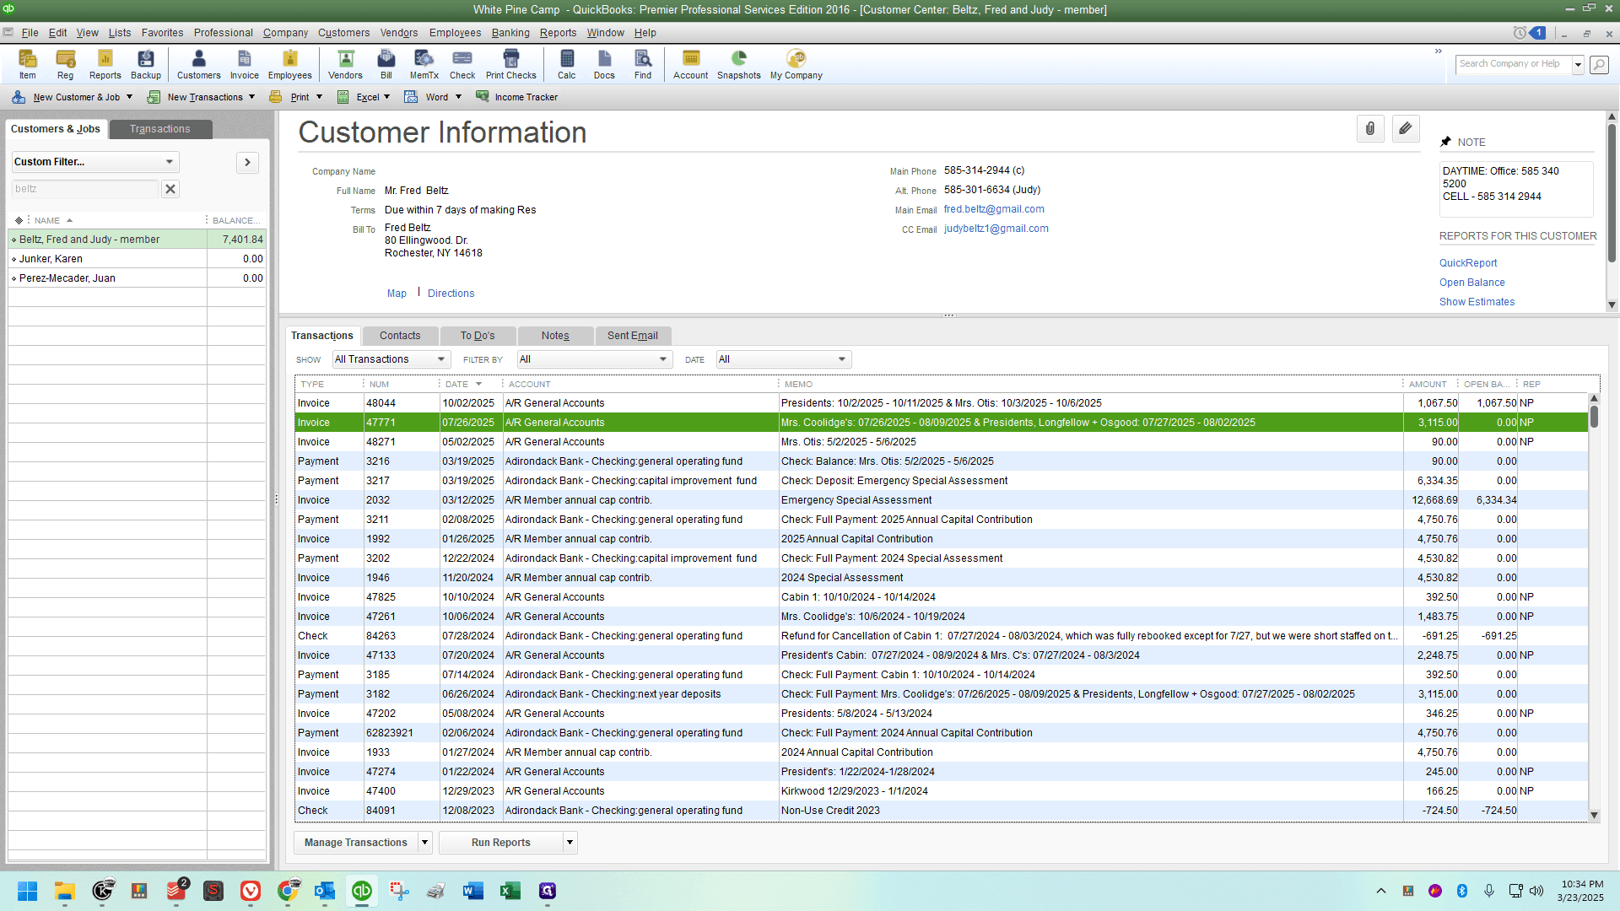Open the Lists menu
1620x911 pixels.
(x=120, y=33)
